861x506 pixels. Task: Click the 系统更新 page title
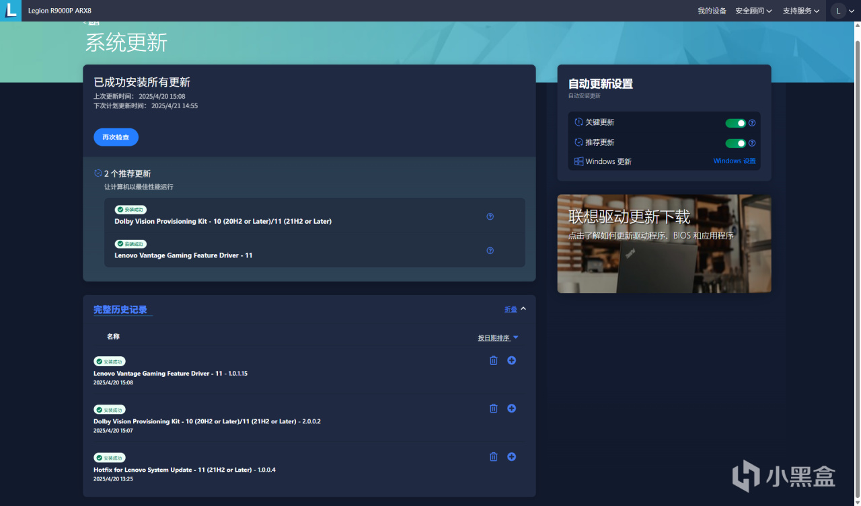pyautogui.click(x=126, y=43)
